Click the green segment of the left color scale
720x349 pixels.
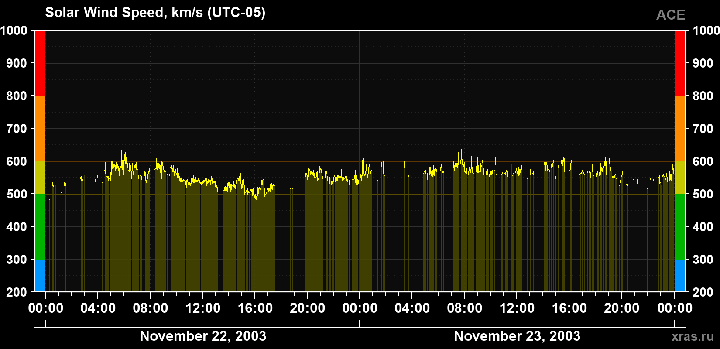tap(40, 227)
